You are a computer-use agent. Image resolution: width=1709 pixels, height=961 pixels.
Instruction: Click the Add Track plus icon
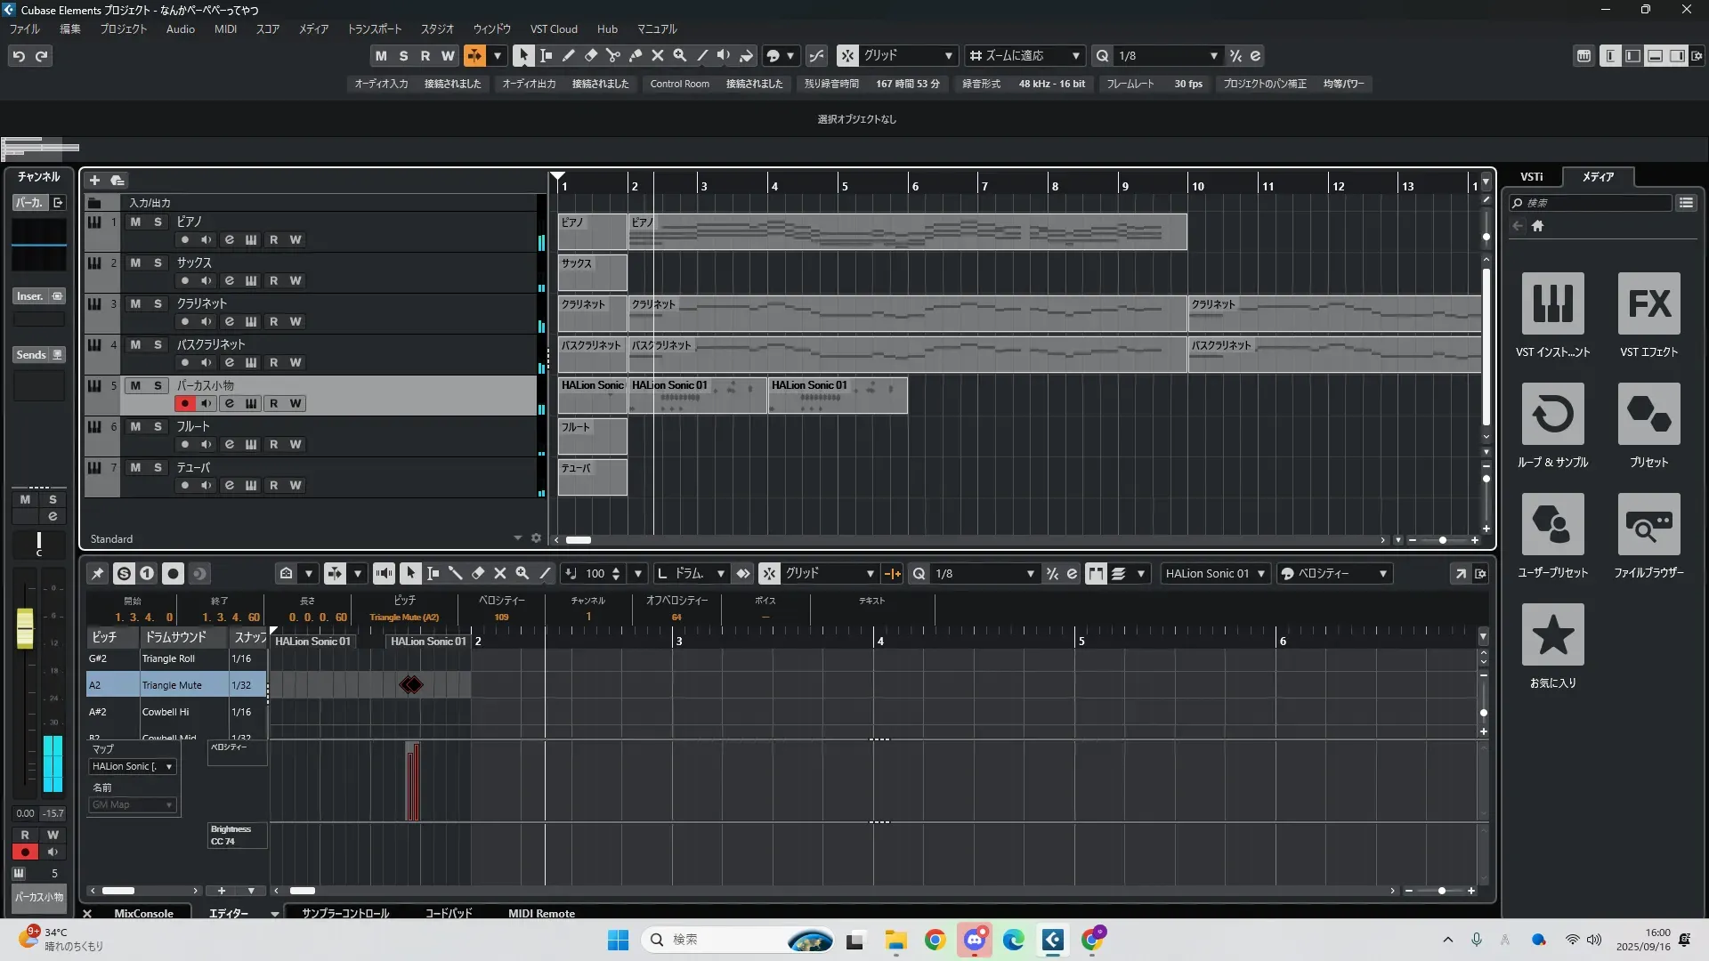(x=95, y=180)
